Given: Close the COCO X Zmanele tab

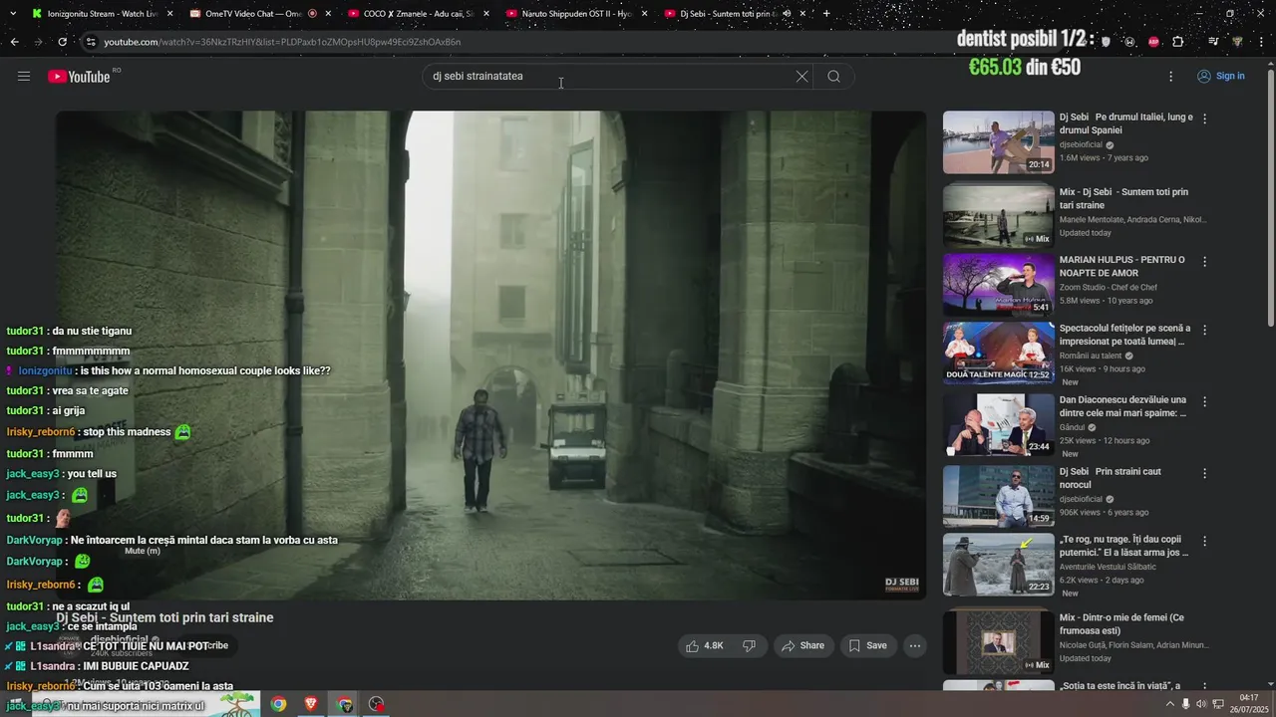Looking at the screenshot, I should [x=486, y=14].
